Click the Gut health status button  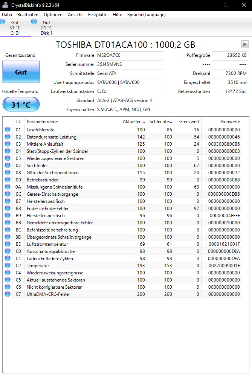(21, 72)
